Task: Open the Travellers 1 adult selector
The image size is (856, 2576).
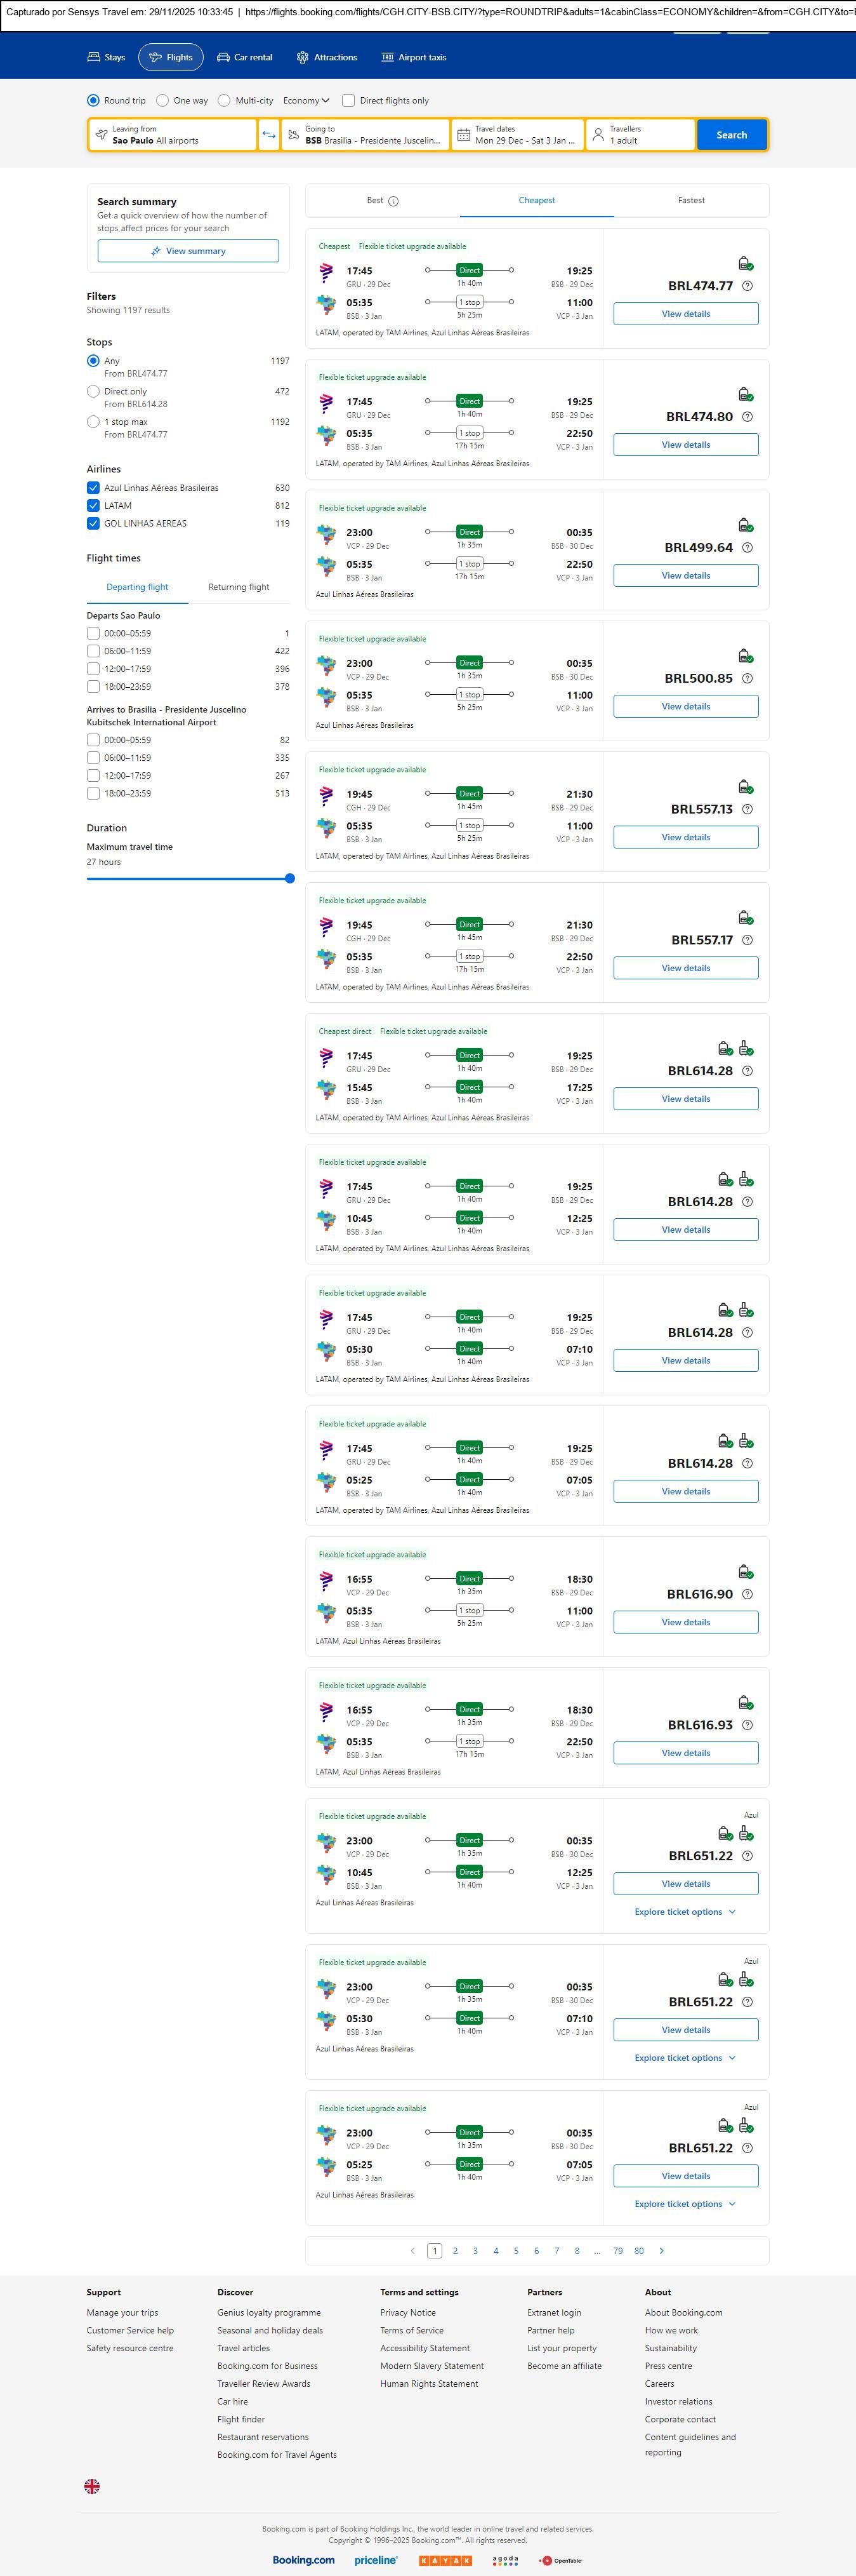Action: coord(639,135)
